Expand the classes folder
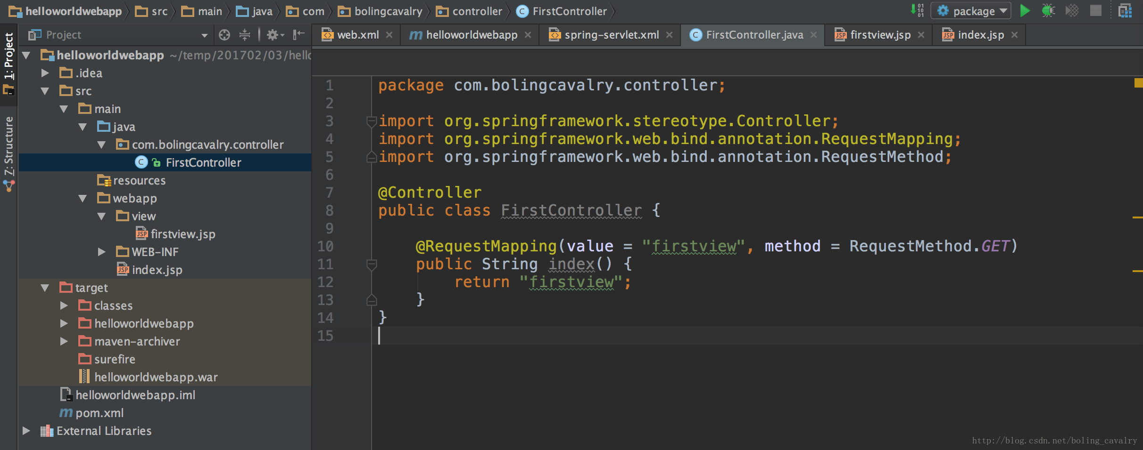Viewport: 1143px width, 450px height. (64, 305)
